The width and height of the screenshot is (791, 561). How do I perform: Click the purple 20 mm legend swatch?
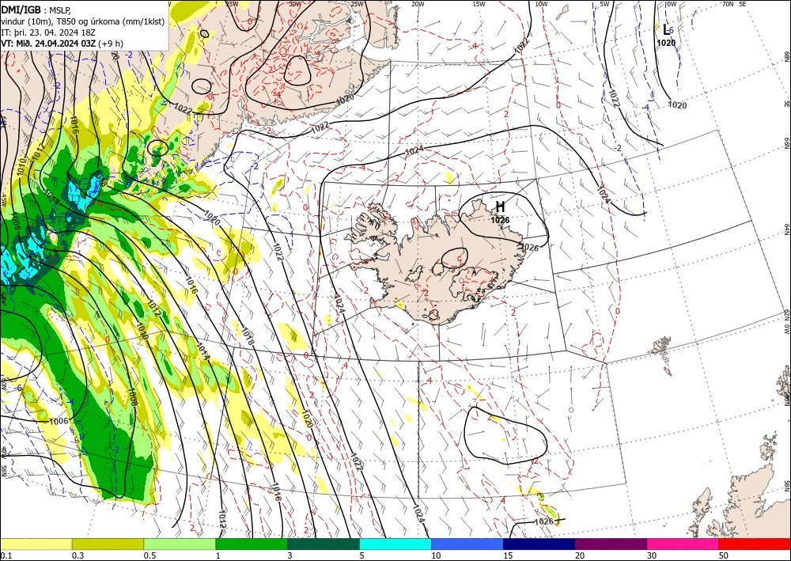pyautogui.click(x=611, y=544)
